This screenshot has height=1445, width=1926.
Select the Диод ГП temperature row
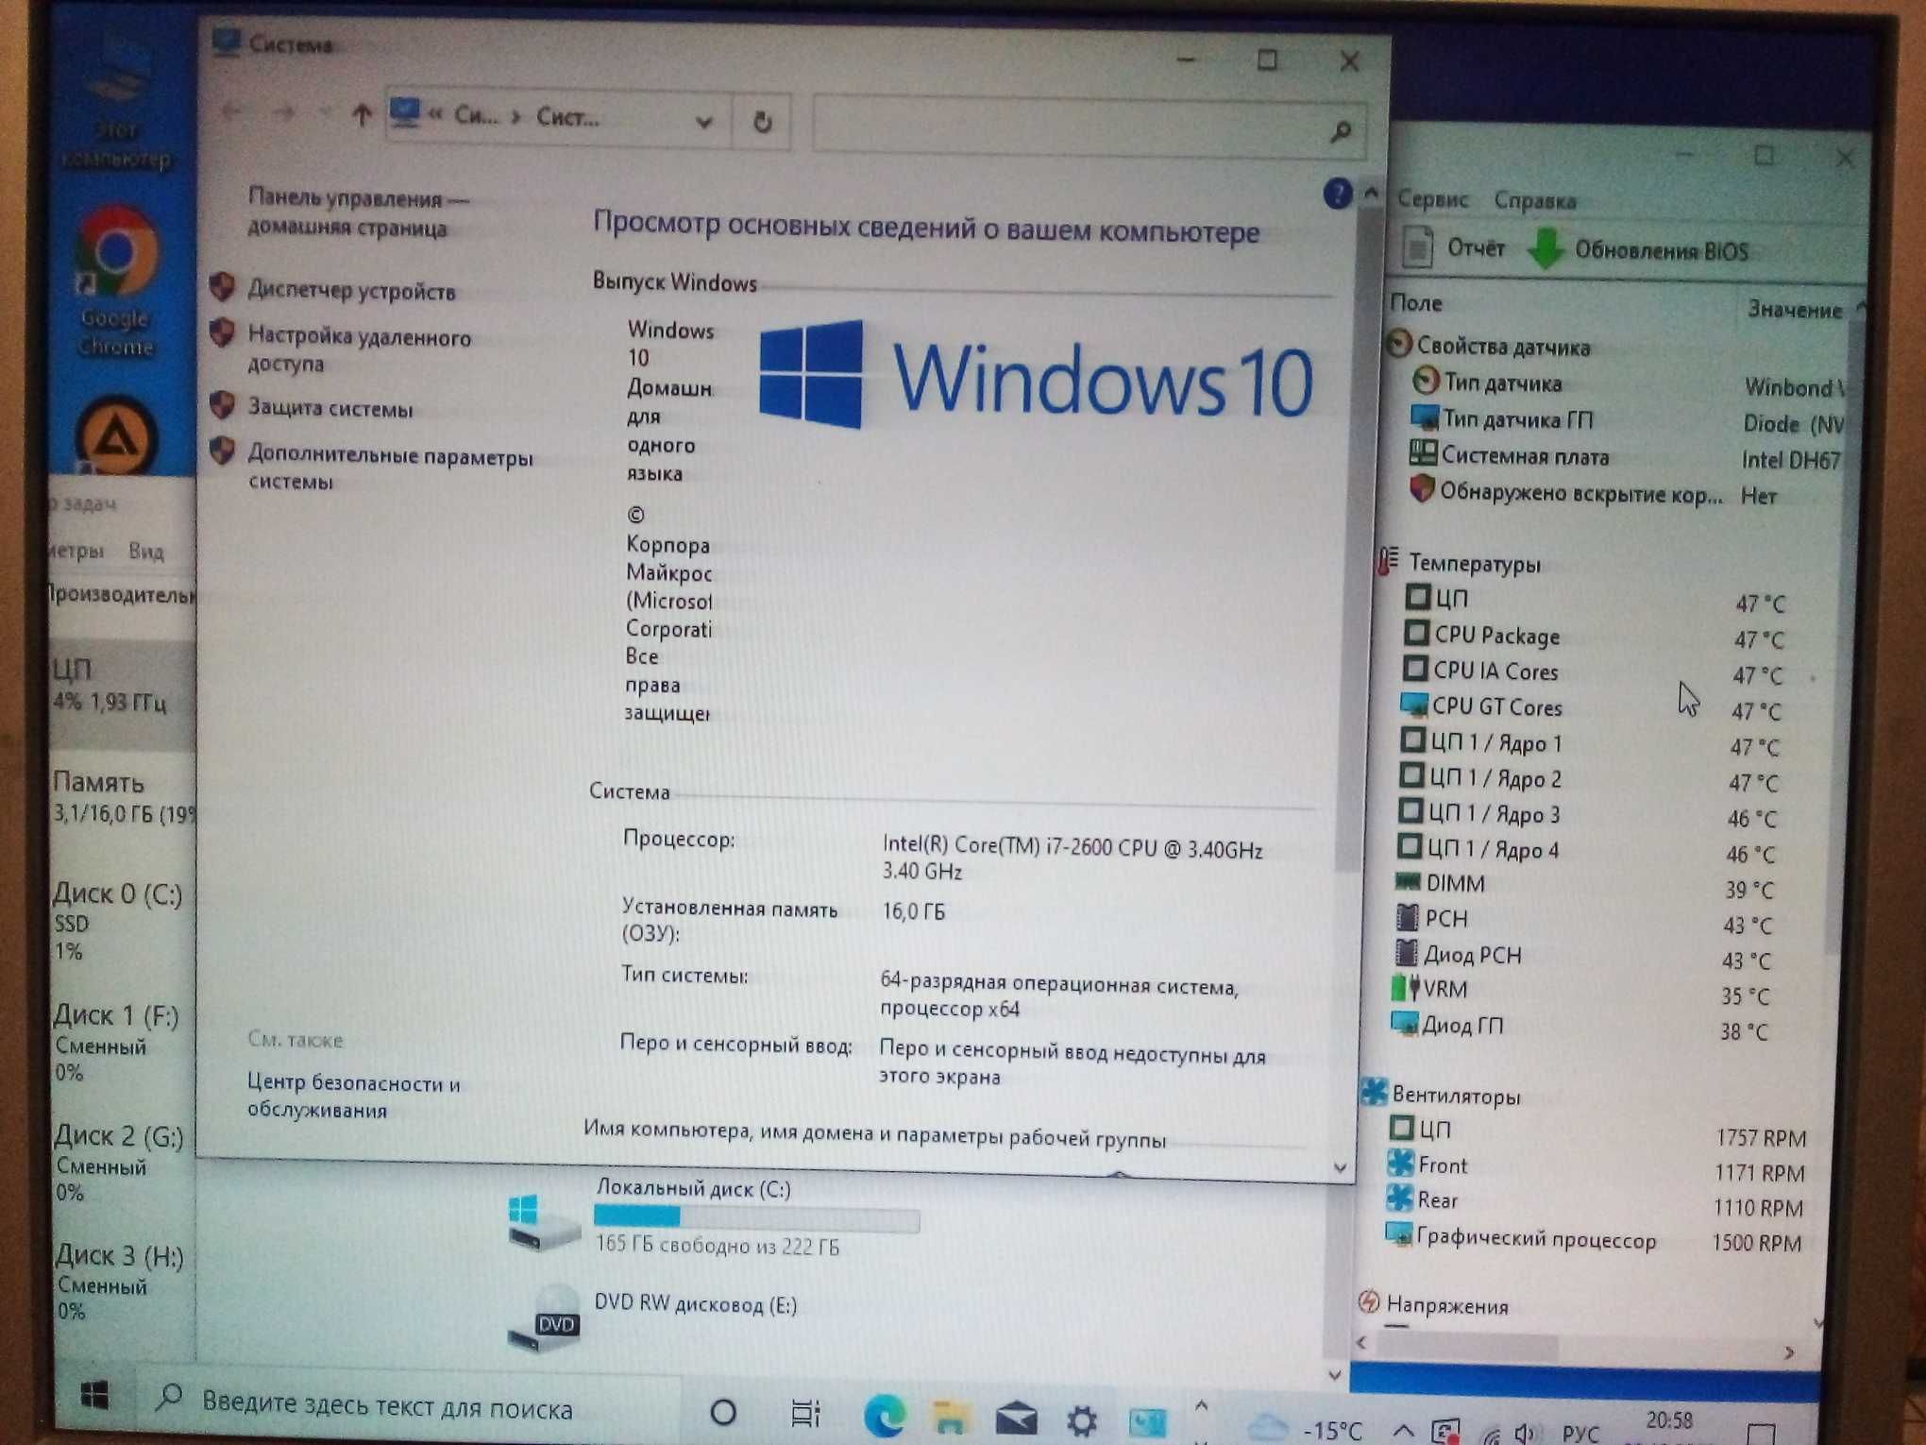pyautogui.click(x=1579, y=1026)
